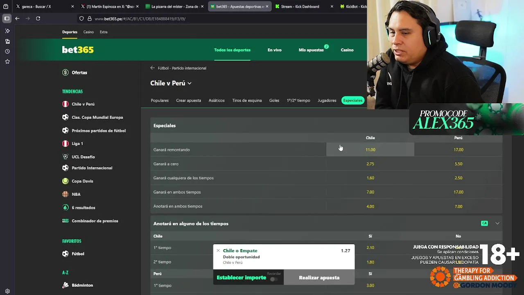Click Deportes in the top bar

pyautogui.click(x=70, y=32)
